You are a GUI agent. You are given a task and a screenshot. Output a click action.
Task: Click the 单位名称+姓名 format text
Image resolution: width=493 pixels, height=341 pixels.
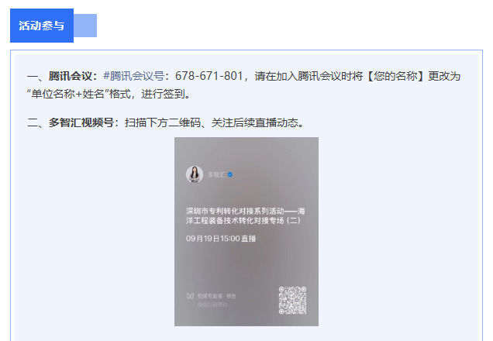pos(67,94)
